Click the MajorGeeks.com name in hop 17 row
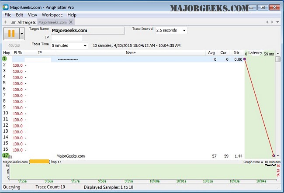284x193 pixels. [71, 156]
